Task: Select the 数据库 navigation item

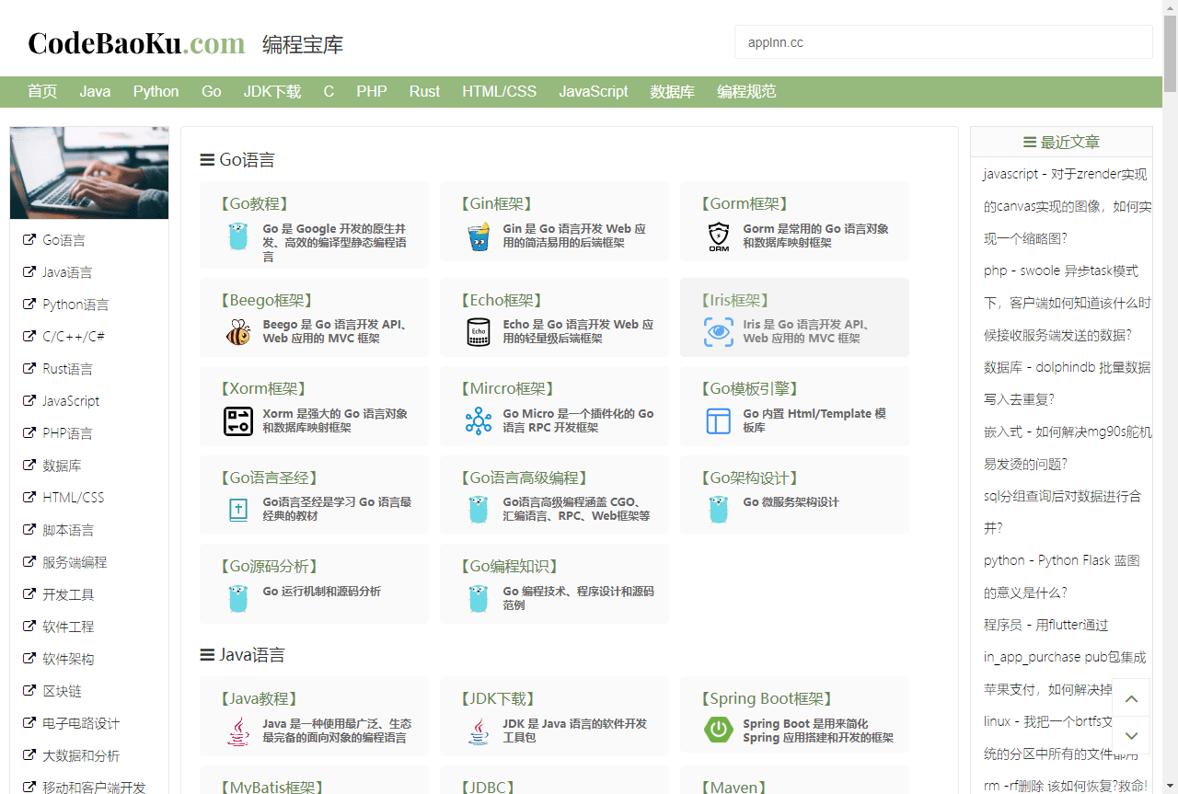Action: (672, 91)
